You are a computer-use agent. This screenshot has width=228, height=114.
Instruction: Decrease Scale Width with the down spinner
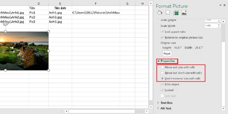point(219,27)
